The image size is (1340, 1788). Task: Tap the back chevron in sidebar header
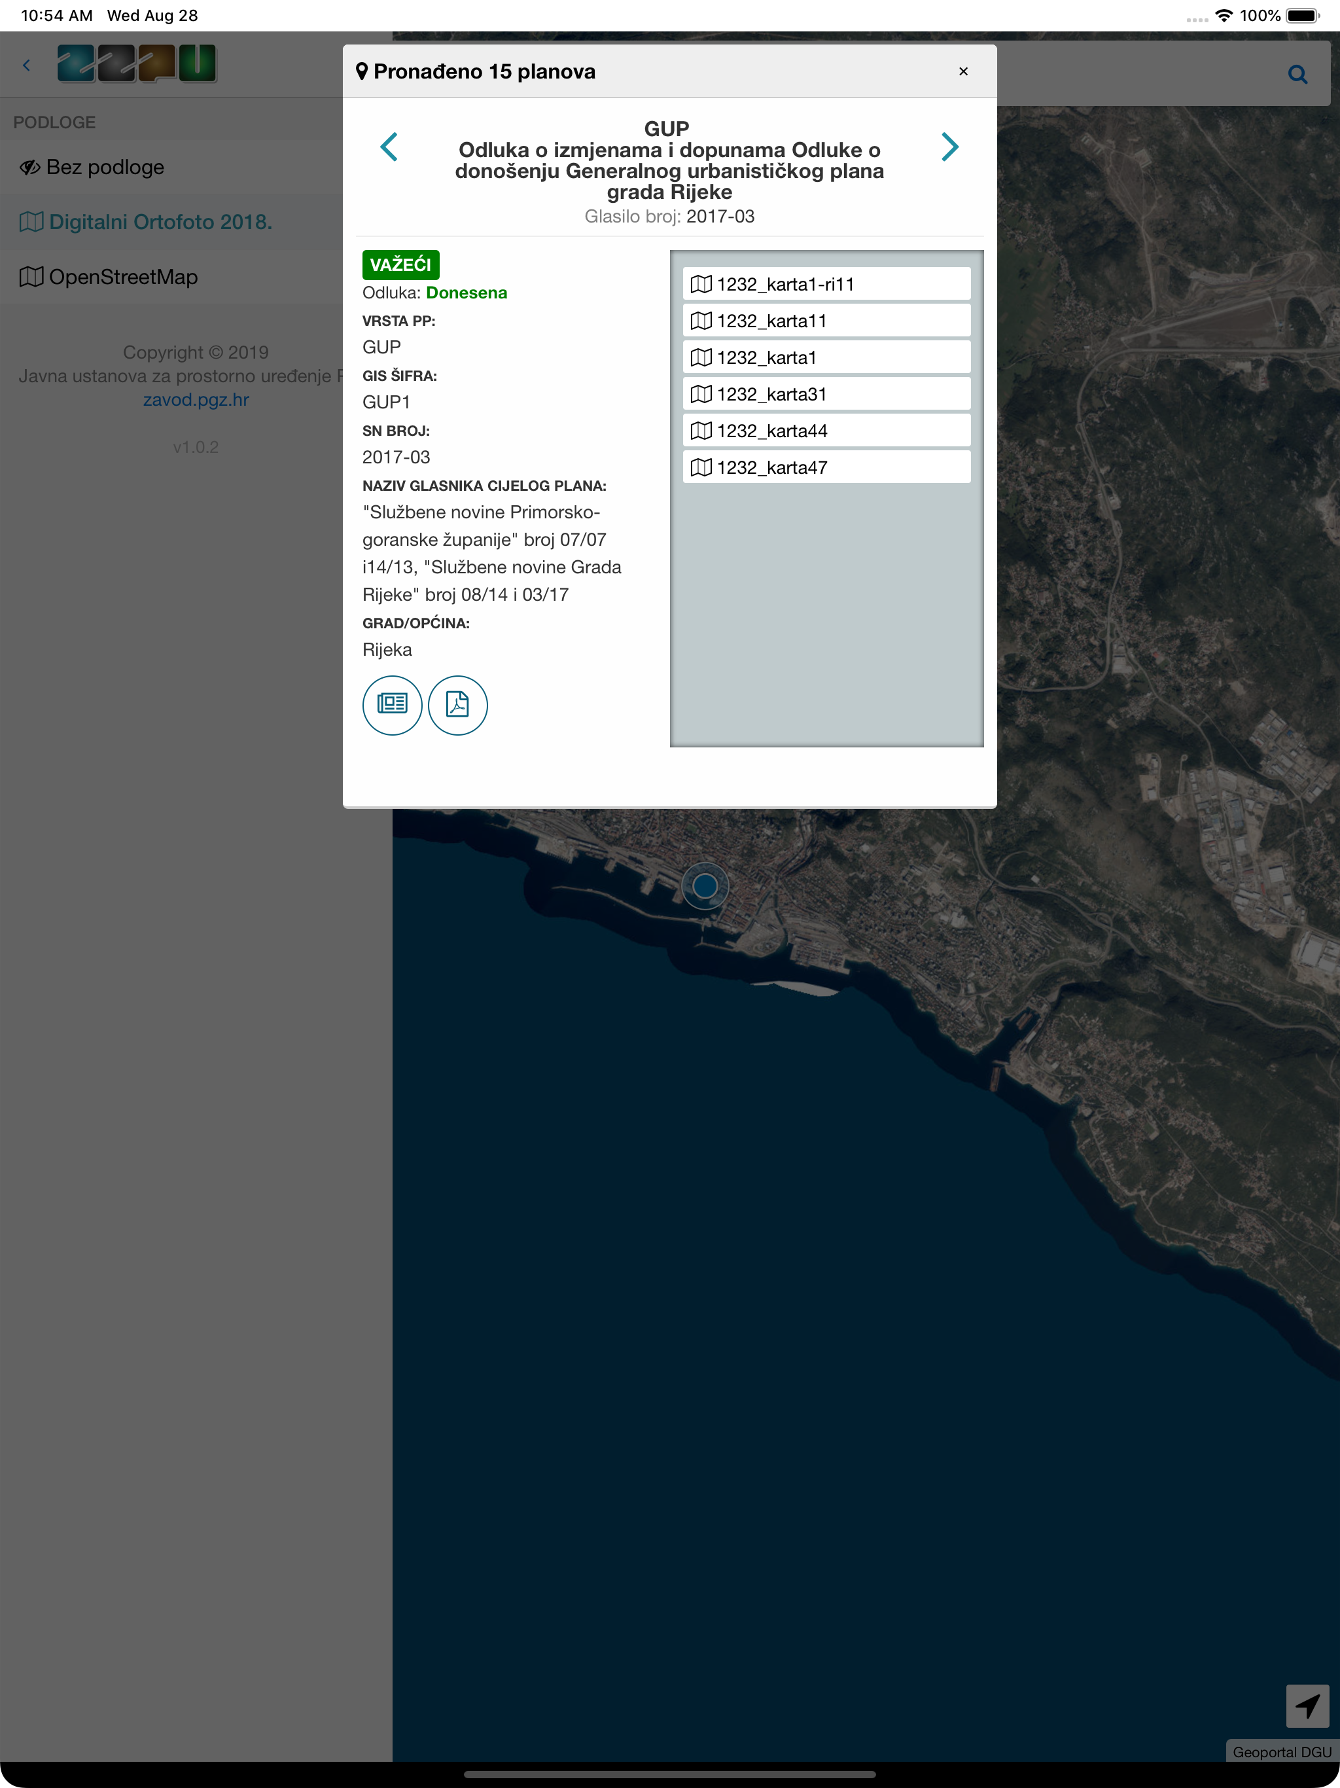(x=27, y=65)
